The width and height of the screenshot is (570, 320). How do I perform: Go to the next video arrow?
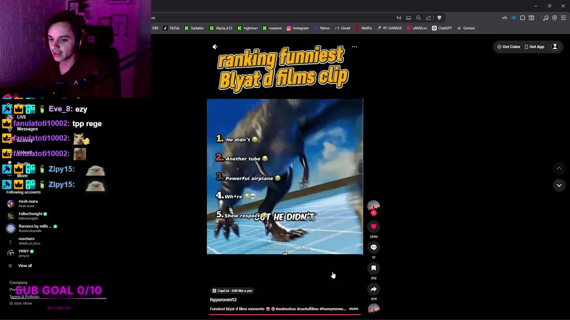point(559,185)
